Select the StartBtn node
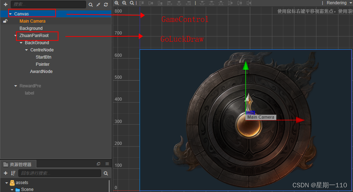Image resolution: width=353 pixels, height=192 pixels. point(44,57)
